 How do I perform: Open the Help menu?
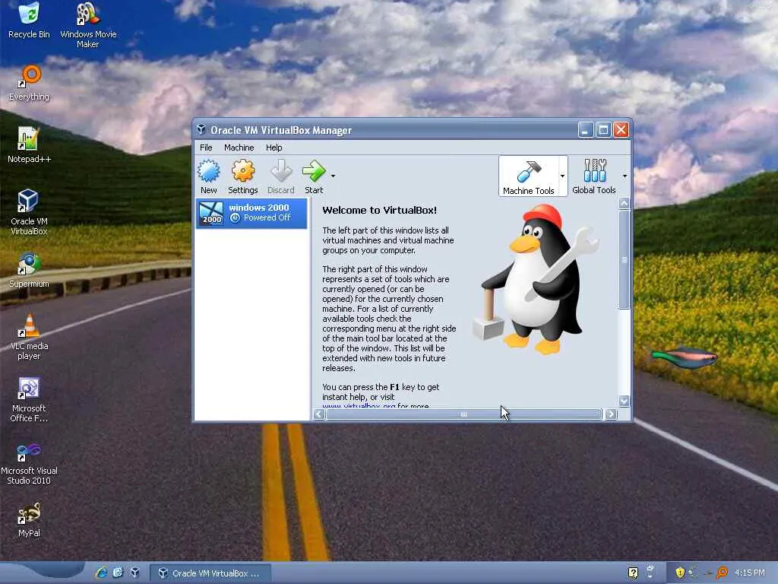(274, 148)
